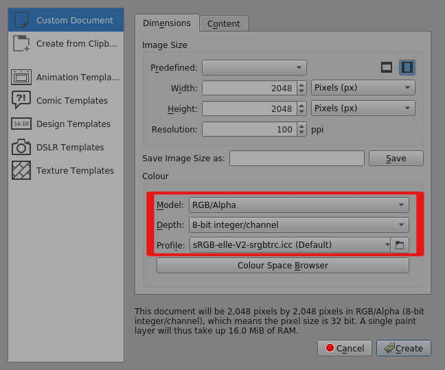
Task: Click the Create button
Action: 404,348
